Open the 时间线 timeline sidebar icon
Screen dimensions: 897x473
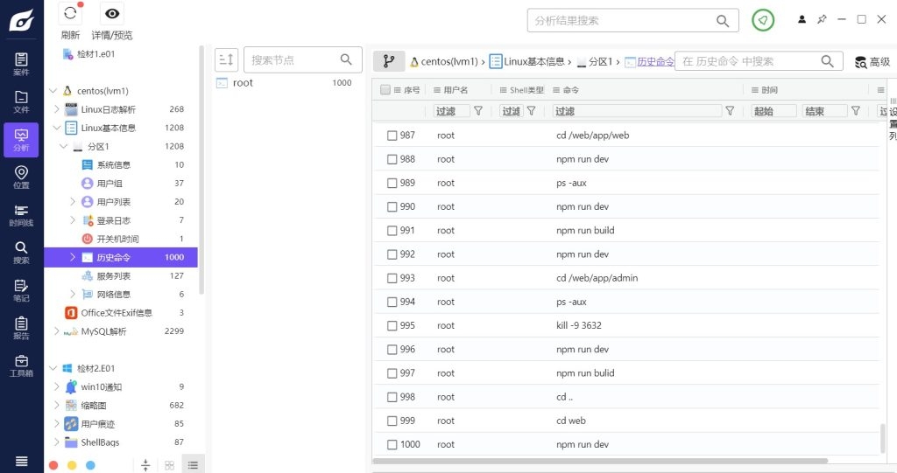(21, 214)
